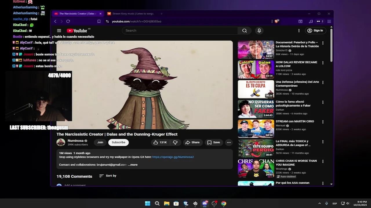Viewport: 371px width, 208px height.
Task: Open options for 'STREAM con MARTIN CIRIO' video
Action: 323,122
